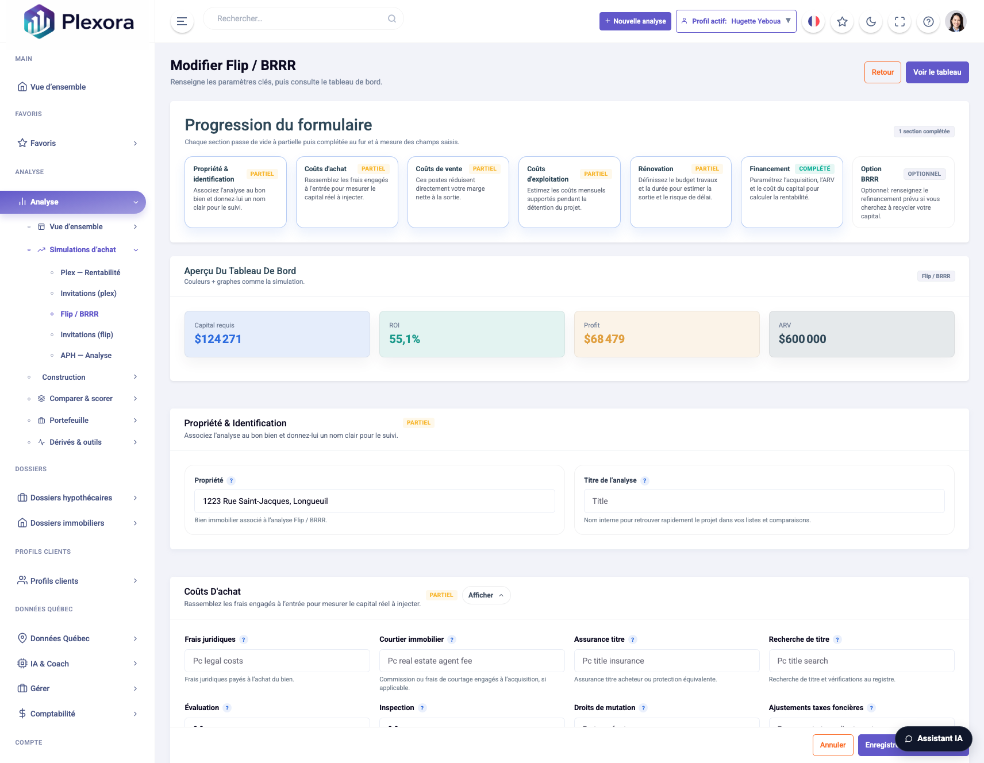984x763 pixels.
Task: Select APH — Analyse menu item
Action: click(86, 355)
